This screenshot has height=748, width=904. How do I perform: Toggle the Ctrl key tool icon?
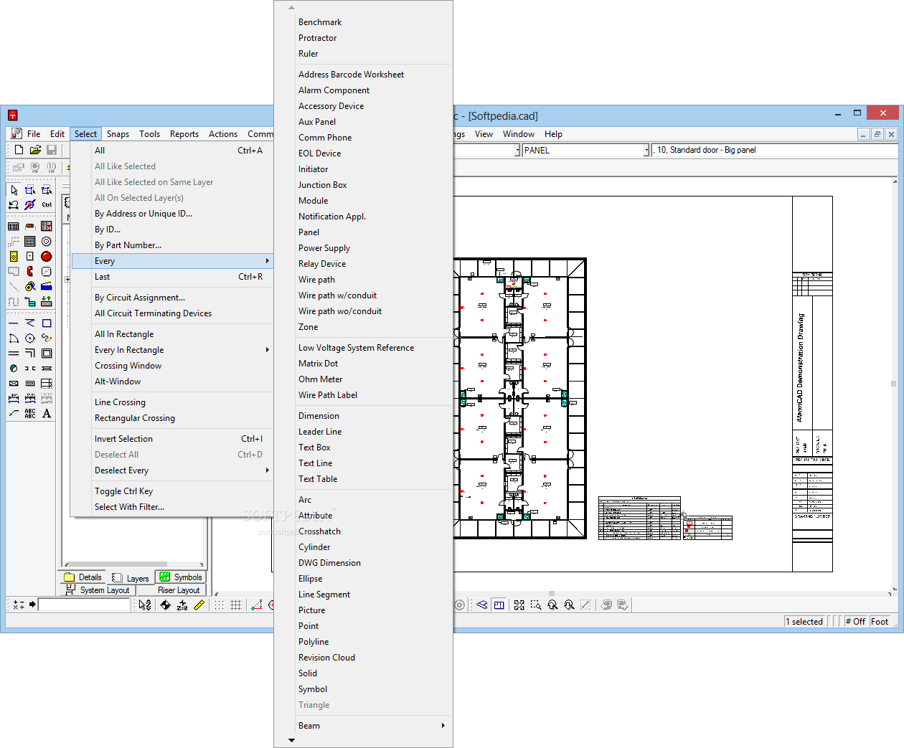(x=47, y=204)
